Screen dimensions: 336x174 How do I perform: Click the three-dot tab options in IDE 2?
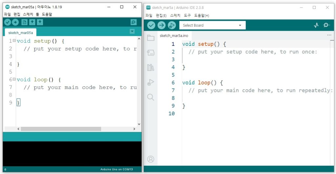(329, 35)
